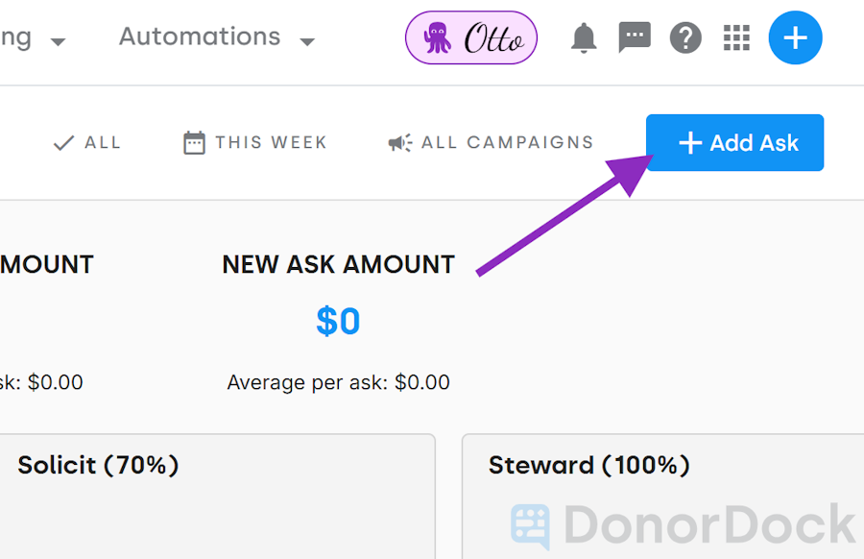Click the blue plus quick-add icon
Screen dimensions: 864x559
pos(795,37)
